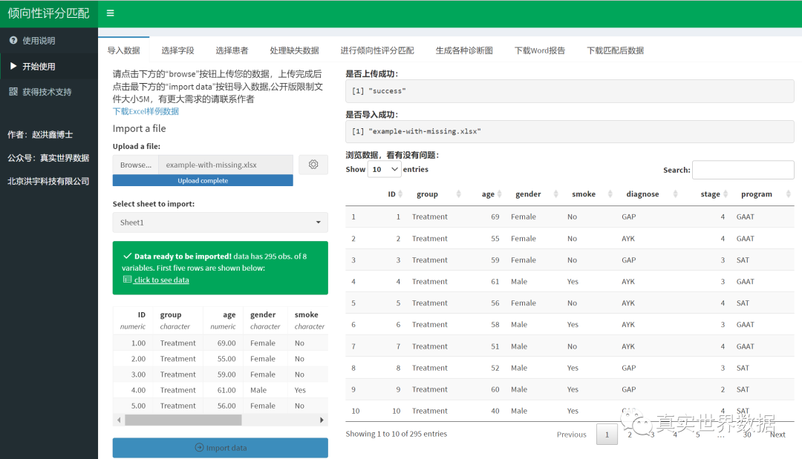
Task: Open 使用说明 sidebar item
Action: tap(48, 40)
